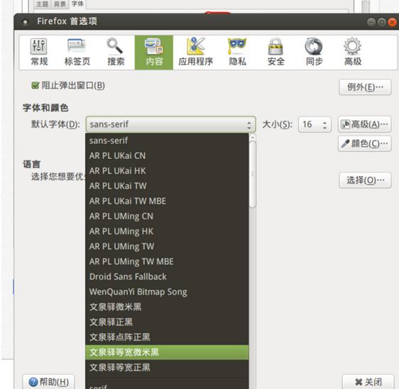
Task: Click the 帮助(H) help button
Action: click(48, 382)
